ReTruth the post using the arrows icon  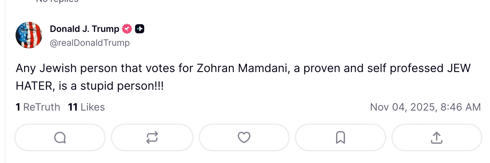coord(152,137)
